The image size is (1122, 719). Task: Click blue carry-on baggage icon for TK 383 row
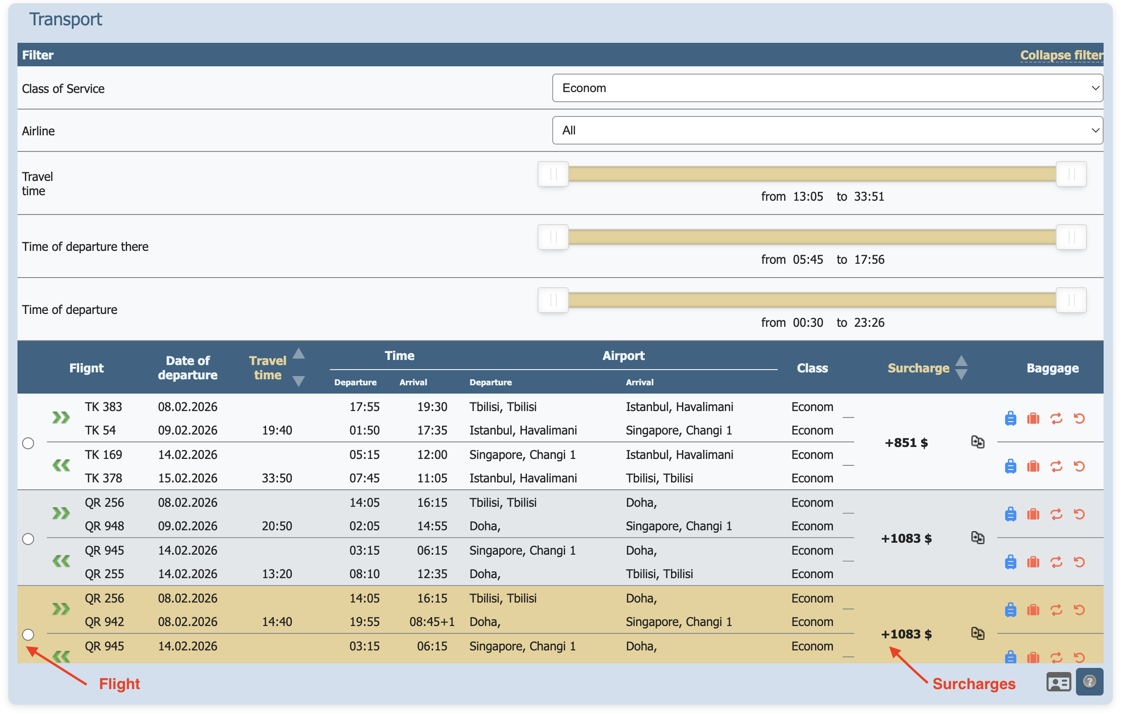tap(1010, 418)
